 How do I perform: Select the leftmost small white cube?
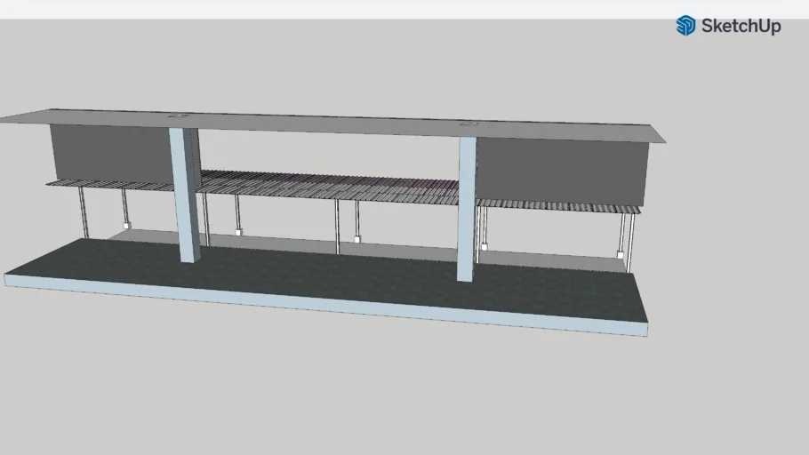[x=126, y=225]
